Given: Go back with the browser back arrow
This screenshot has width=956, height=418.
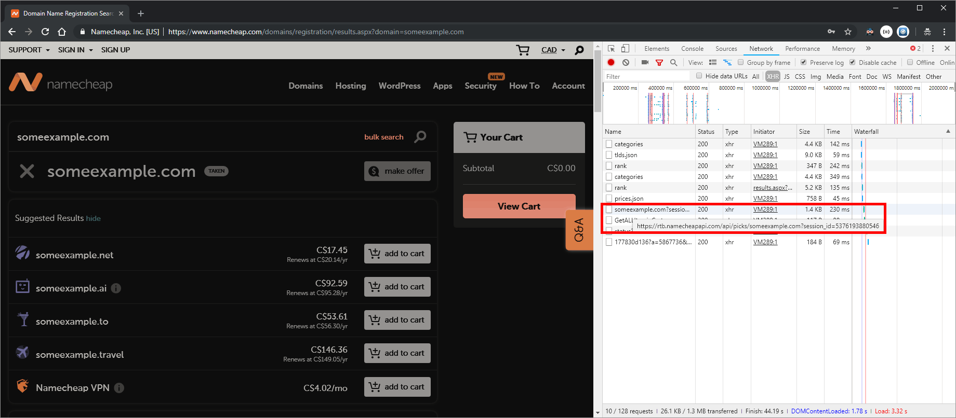Looking at the screenshot, I should 12,32.
